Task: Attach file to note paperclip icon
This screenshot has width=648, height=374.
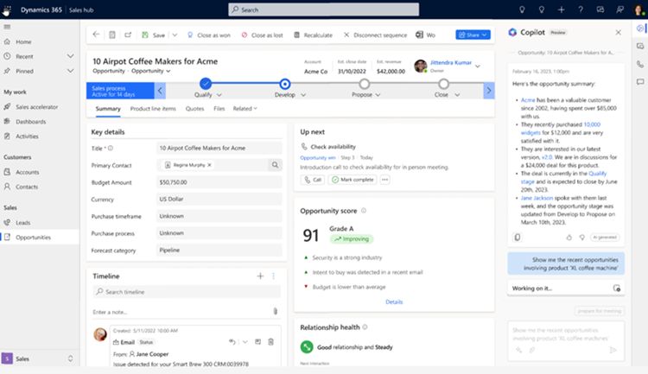Action: (276, 312)
